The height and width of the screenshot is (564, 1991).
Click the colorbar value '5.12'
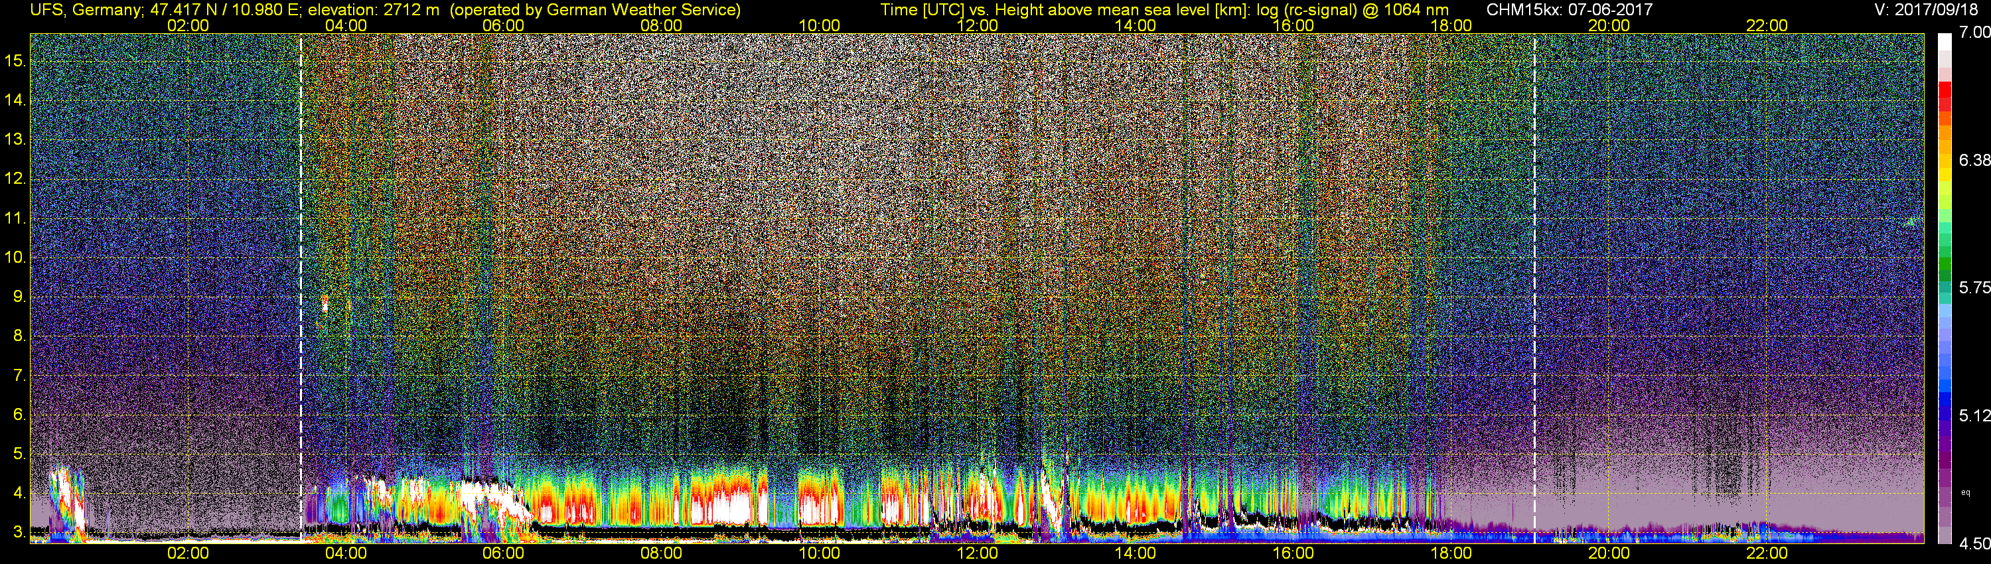coord(1974,415)
